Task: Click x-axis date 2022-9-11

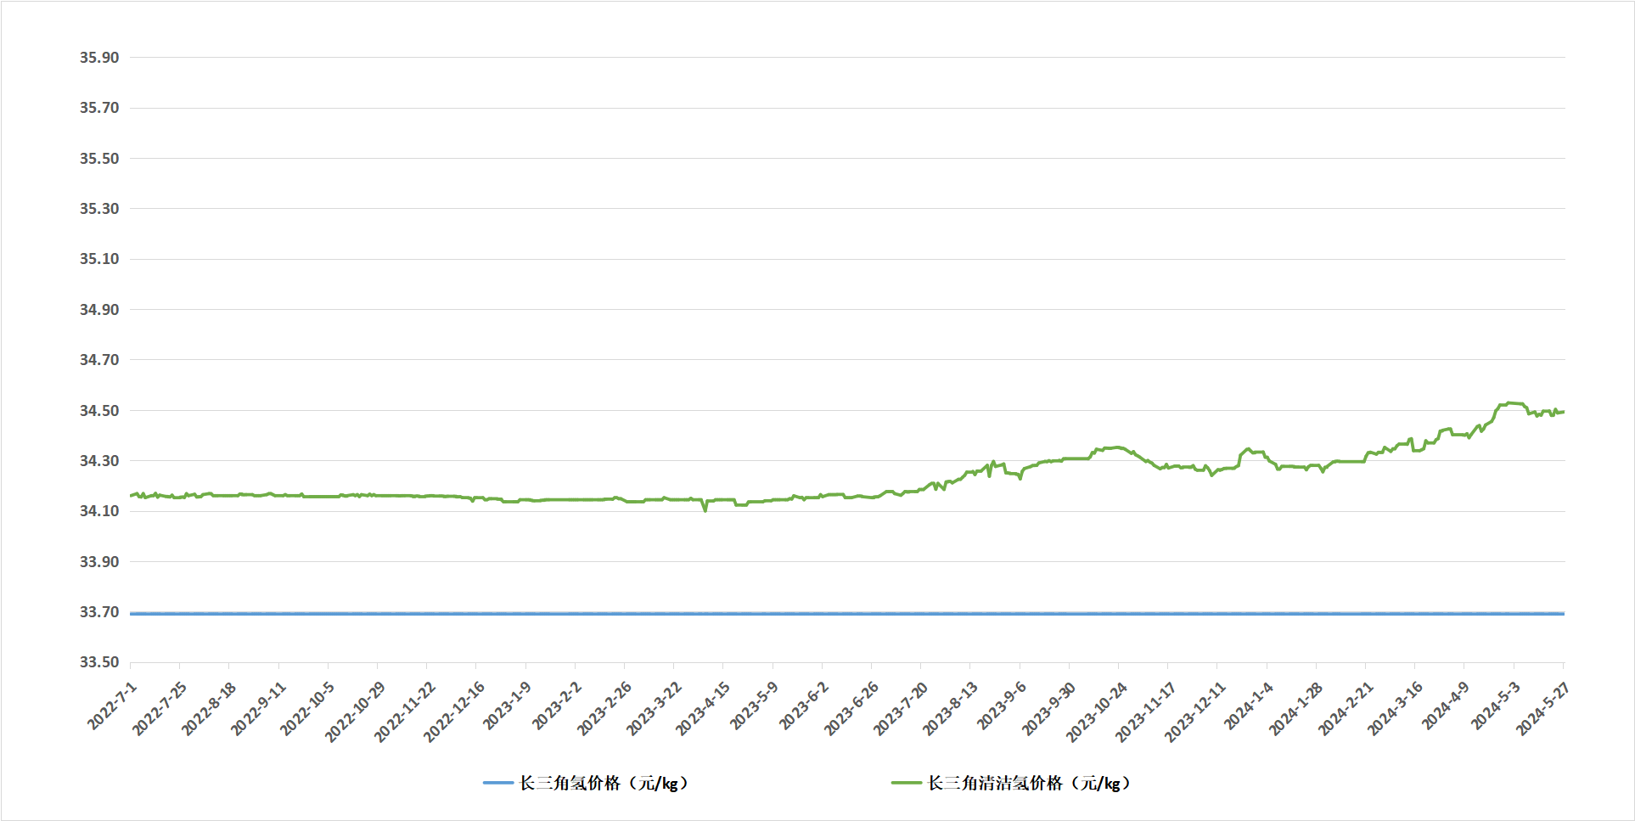Action: [x=257, y=708]
